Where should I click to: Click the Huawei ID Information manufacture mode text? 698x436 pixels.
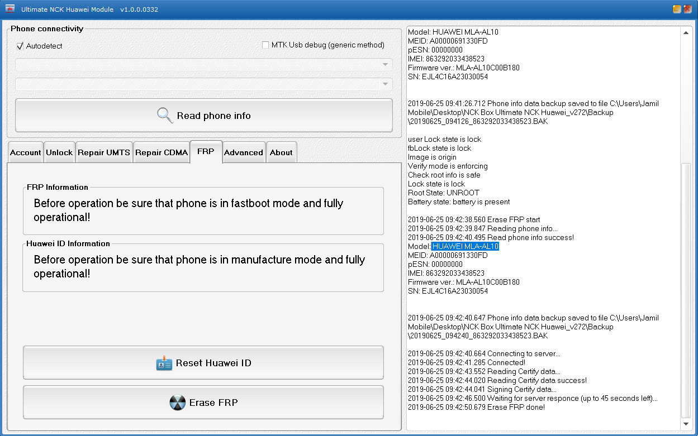200,267
